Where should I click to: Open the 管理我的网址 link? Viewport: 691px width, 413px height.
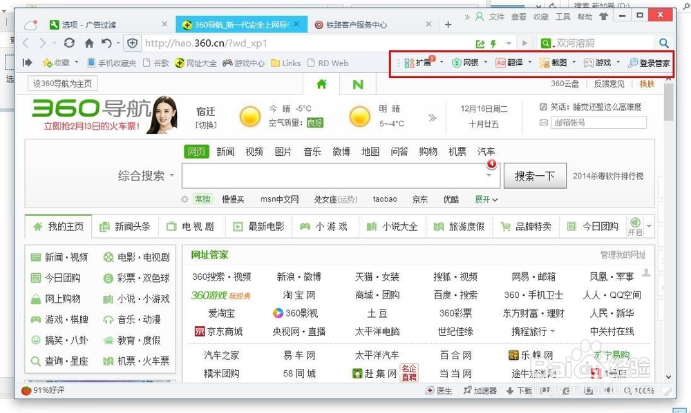pyautogui.click(x=623, y=254)
